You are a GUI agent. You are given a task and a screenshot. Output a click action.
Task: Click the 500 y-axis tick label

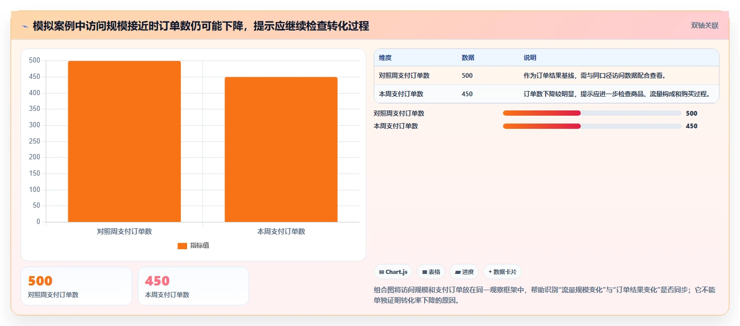point(35,60)
